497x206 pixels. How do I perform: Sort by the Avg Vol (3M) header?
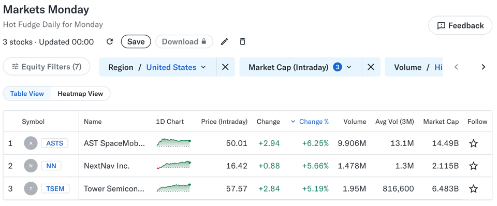394,122
